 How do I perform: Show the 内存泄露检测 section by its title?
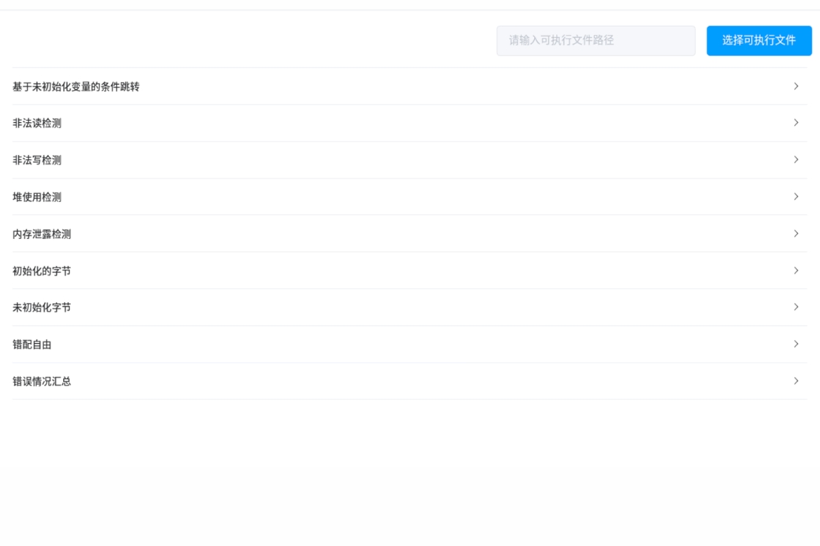pos(42,234)
